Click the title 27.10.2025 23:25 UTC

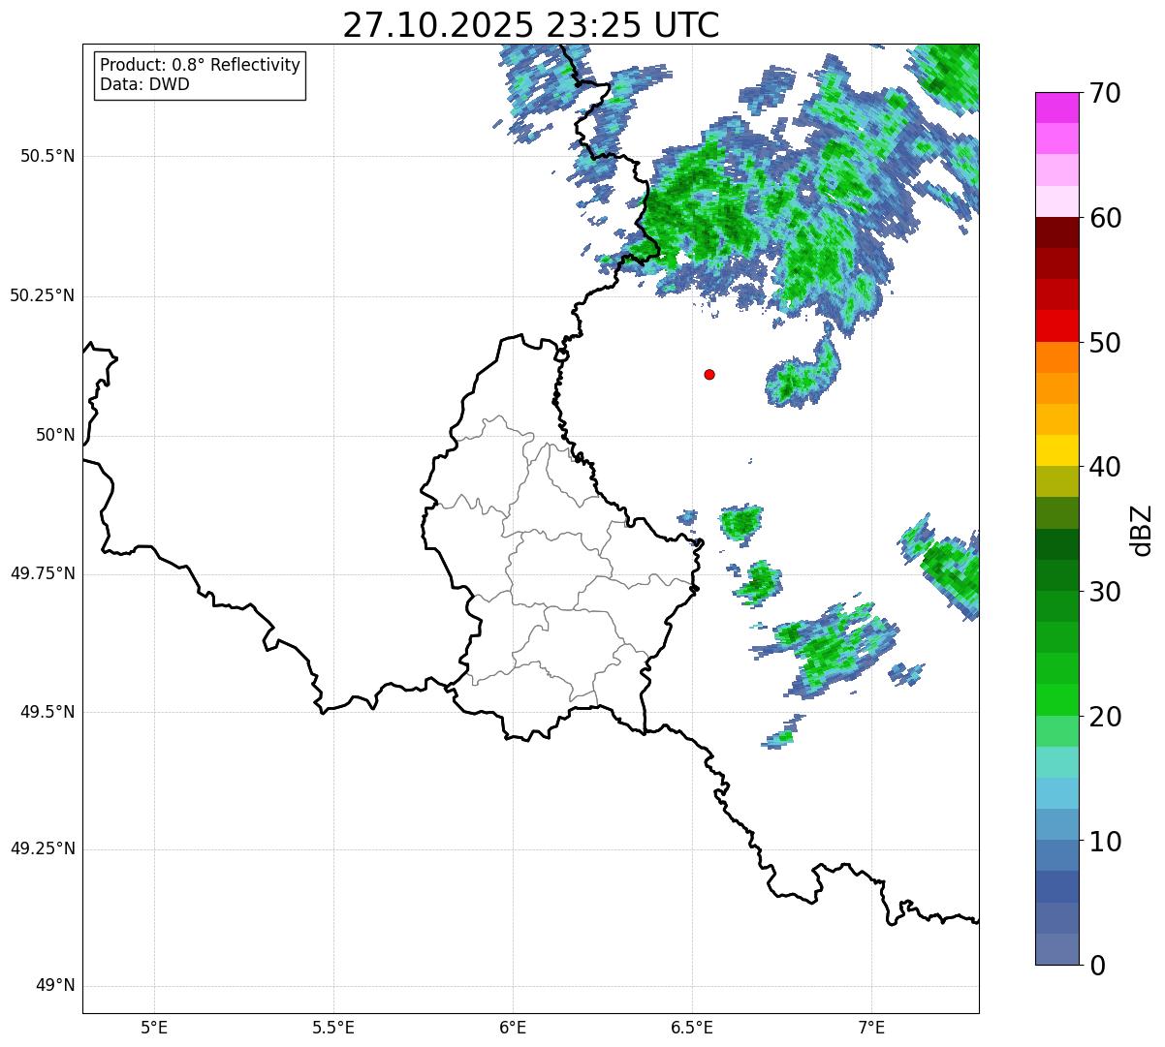pos(531,24)
